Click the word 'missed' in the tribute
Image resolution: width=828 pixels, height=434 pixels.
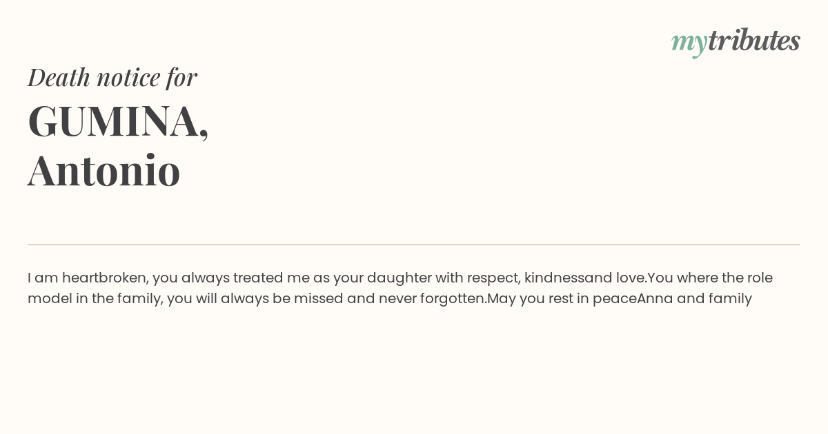click(315, 299)
